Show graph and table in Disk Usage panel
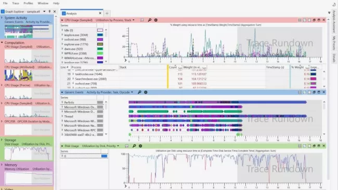This screenshot has height=190, width=338. [x=300, y=146]
